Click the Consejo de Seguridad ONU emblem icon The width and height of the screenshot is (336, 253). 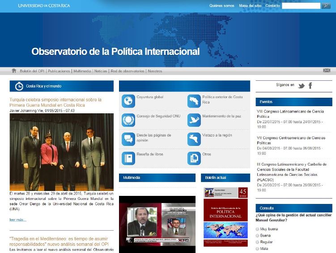click(128, 120)
